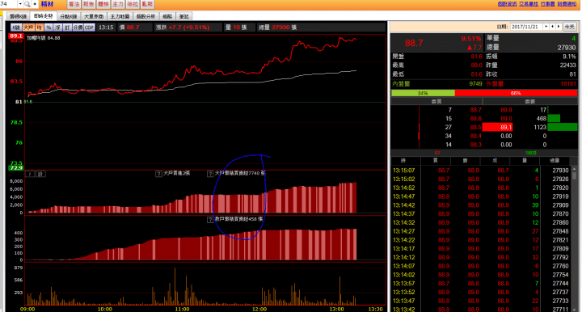
Task: Toggle the 均 average line button
Action: click(40, 27)
